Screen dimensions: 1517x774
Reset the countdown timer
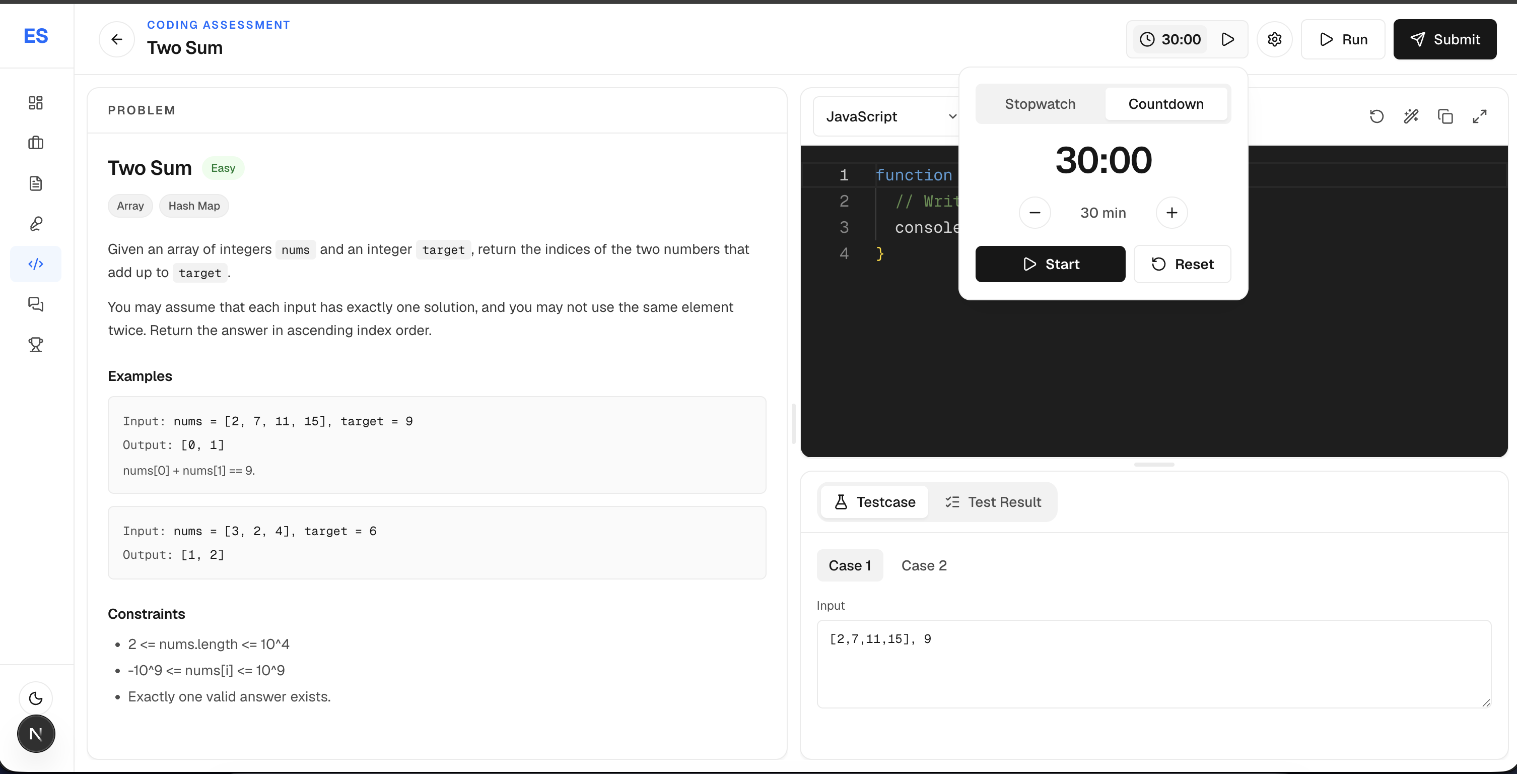coord(1183,264)
